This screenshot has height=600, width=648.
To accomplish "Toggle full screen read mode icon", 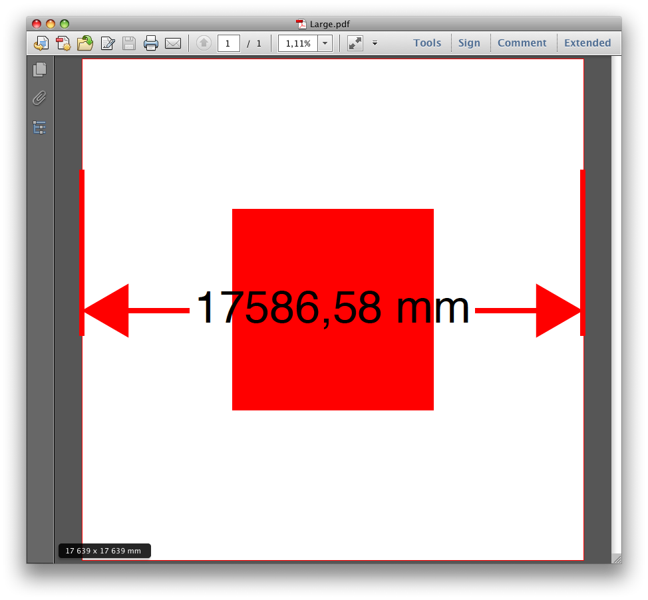I will 355,43.
